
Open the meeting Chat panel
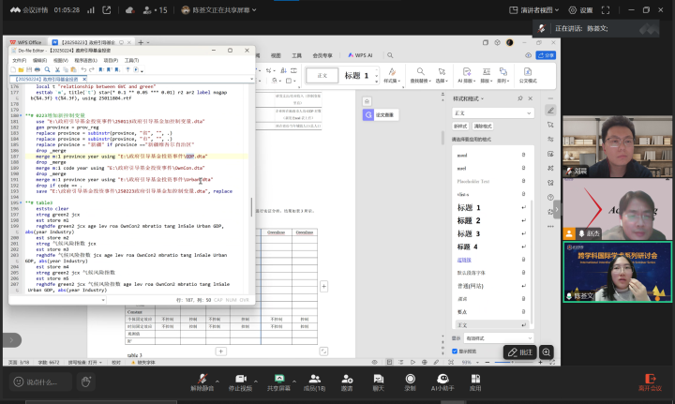click(379, 378)
